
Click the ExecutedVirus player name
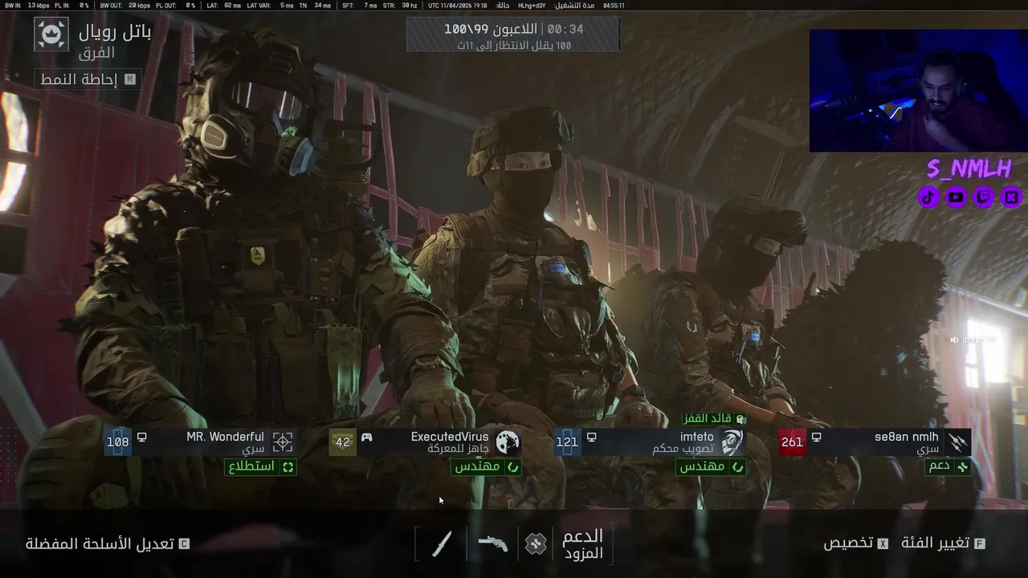450,437
